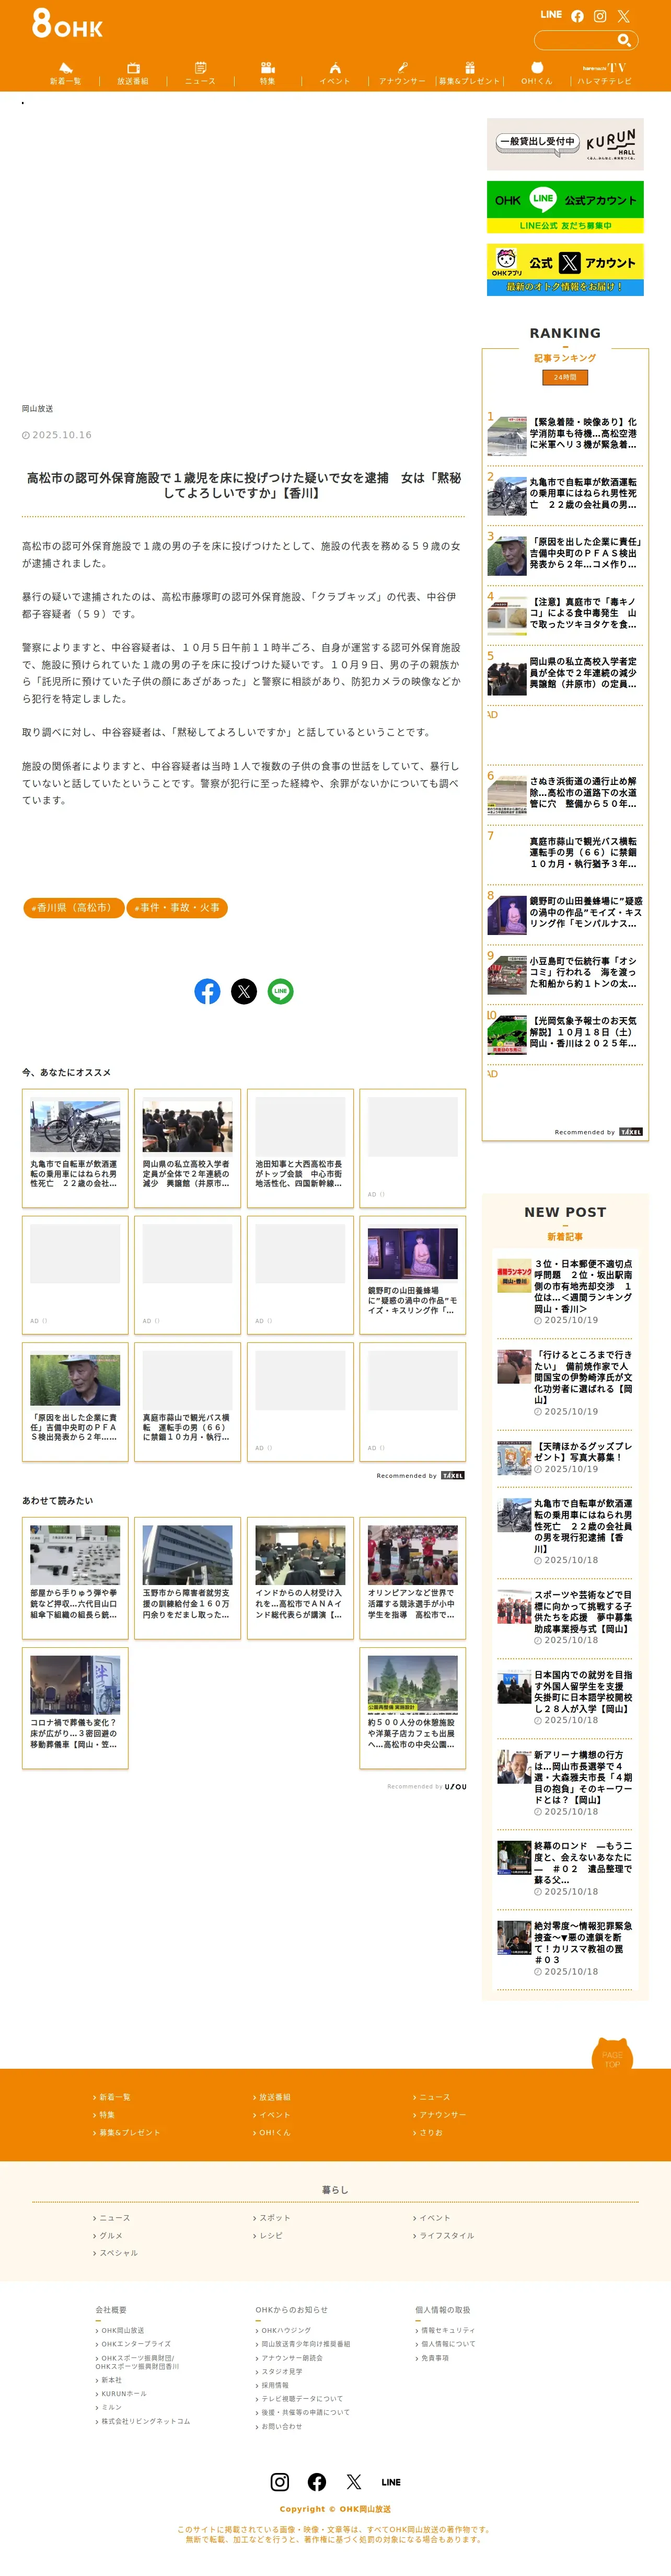The height and width of the screenshot is (2576, 671).
Task: Open related card 玉野市から障害者就労支援
Action: pyautogui.click(x=187, y=1577)
